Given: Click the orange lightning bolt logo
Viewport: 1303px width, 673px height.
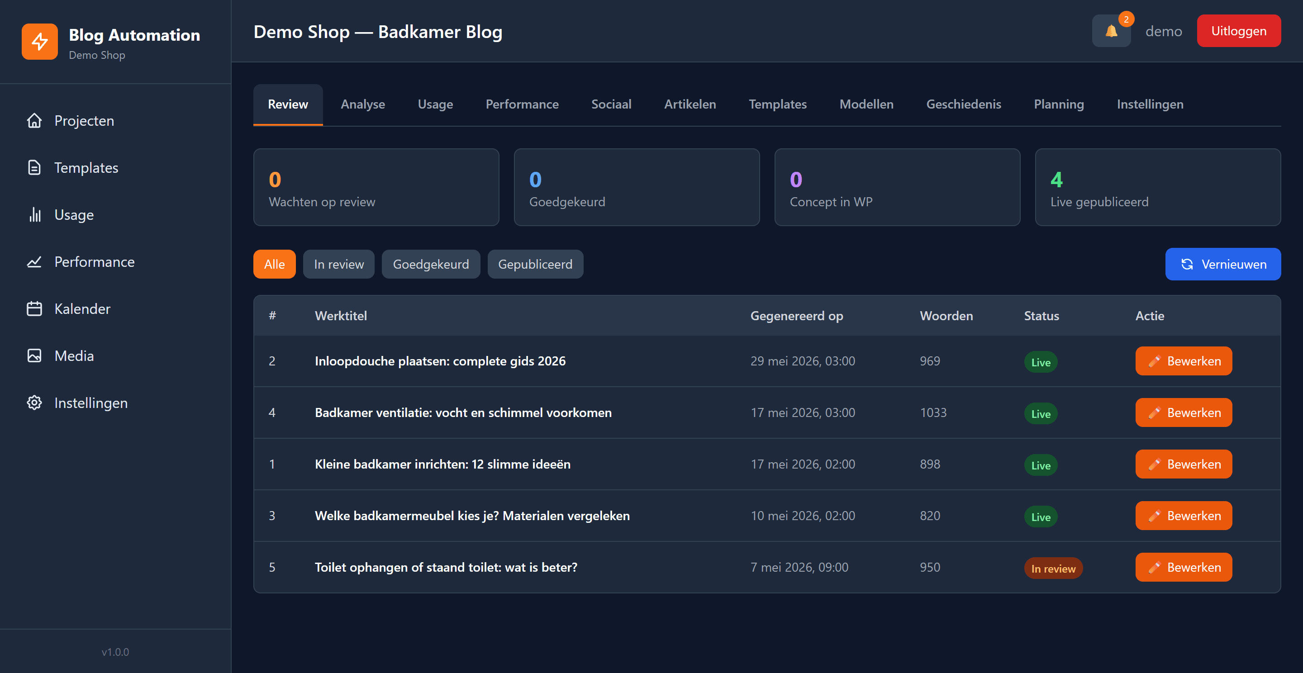Looking at the screenshot, I should point(39,42).
